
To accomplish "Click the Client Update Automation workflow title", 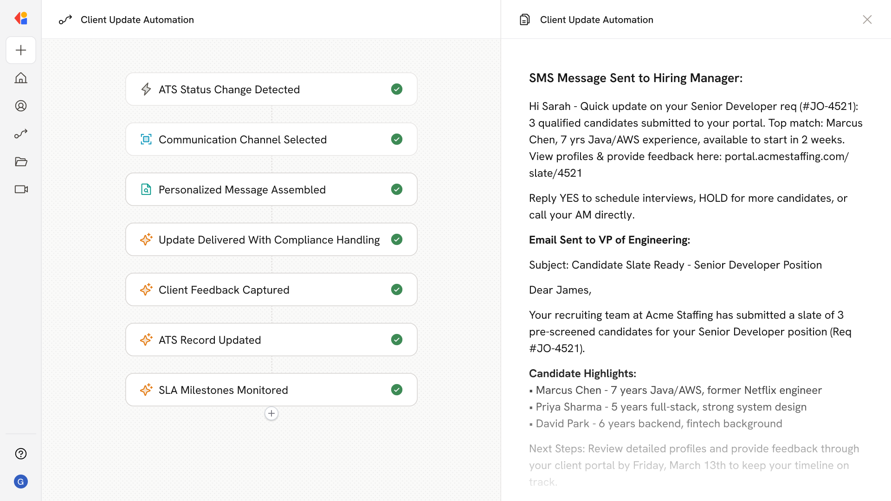I will point(137,19).
